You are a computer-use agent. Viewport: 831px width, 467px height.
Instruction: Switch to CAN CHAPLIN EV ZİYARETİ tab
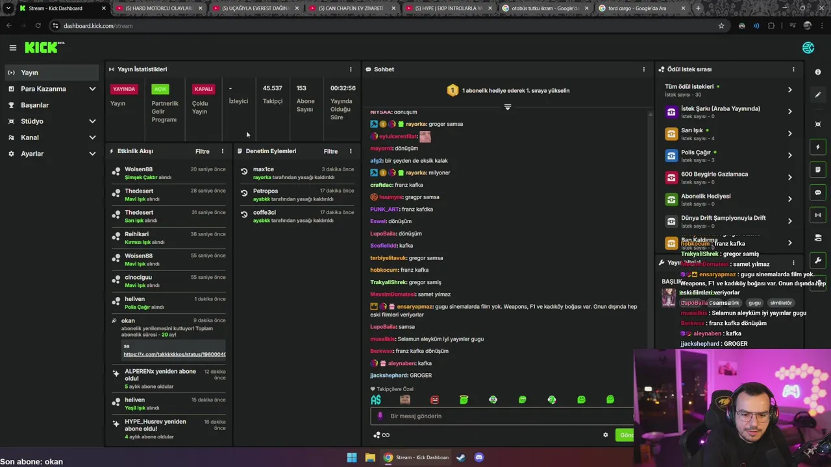[351, 8]
